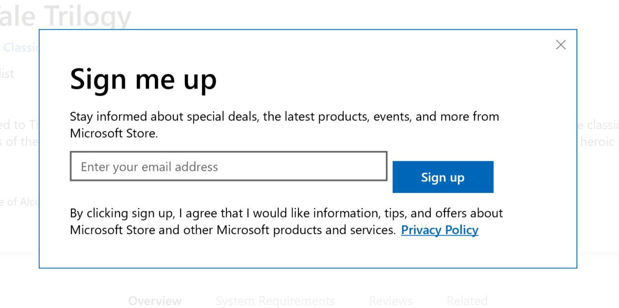Switch to the Overview tab
This screenshot has height=308, width=619.
pyautogui.click(x=155, y=301)
